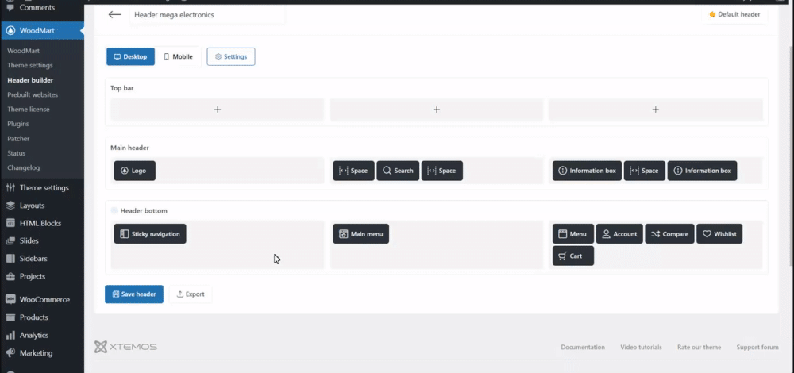Open Changelog submenu item
Viewport: 794px width, 373px height.
[x=23, y=167]
